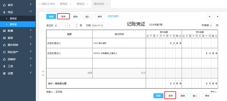Click the bottom 插入 button
The height and width of the screenshot is (101, 227).
coord(195,96)
